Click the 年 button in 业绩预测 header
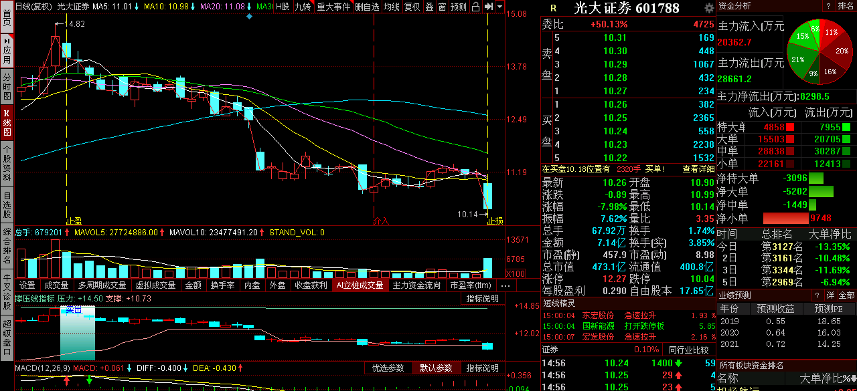The image size is (857, 391). (832, 295)
